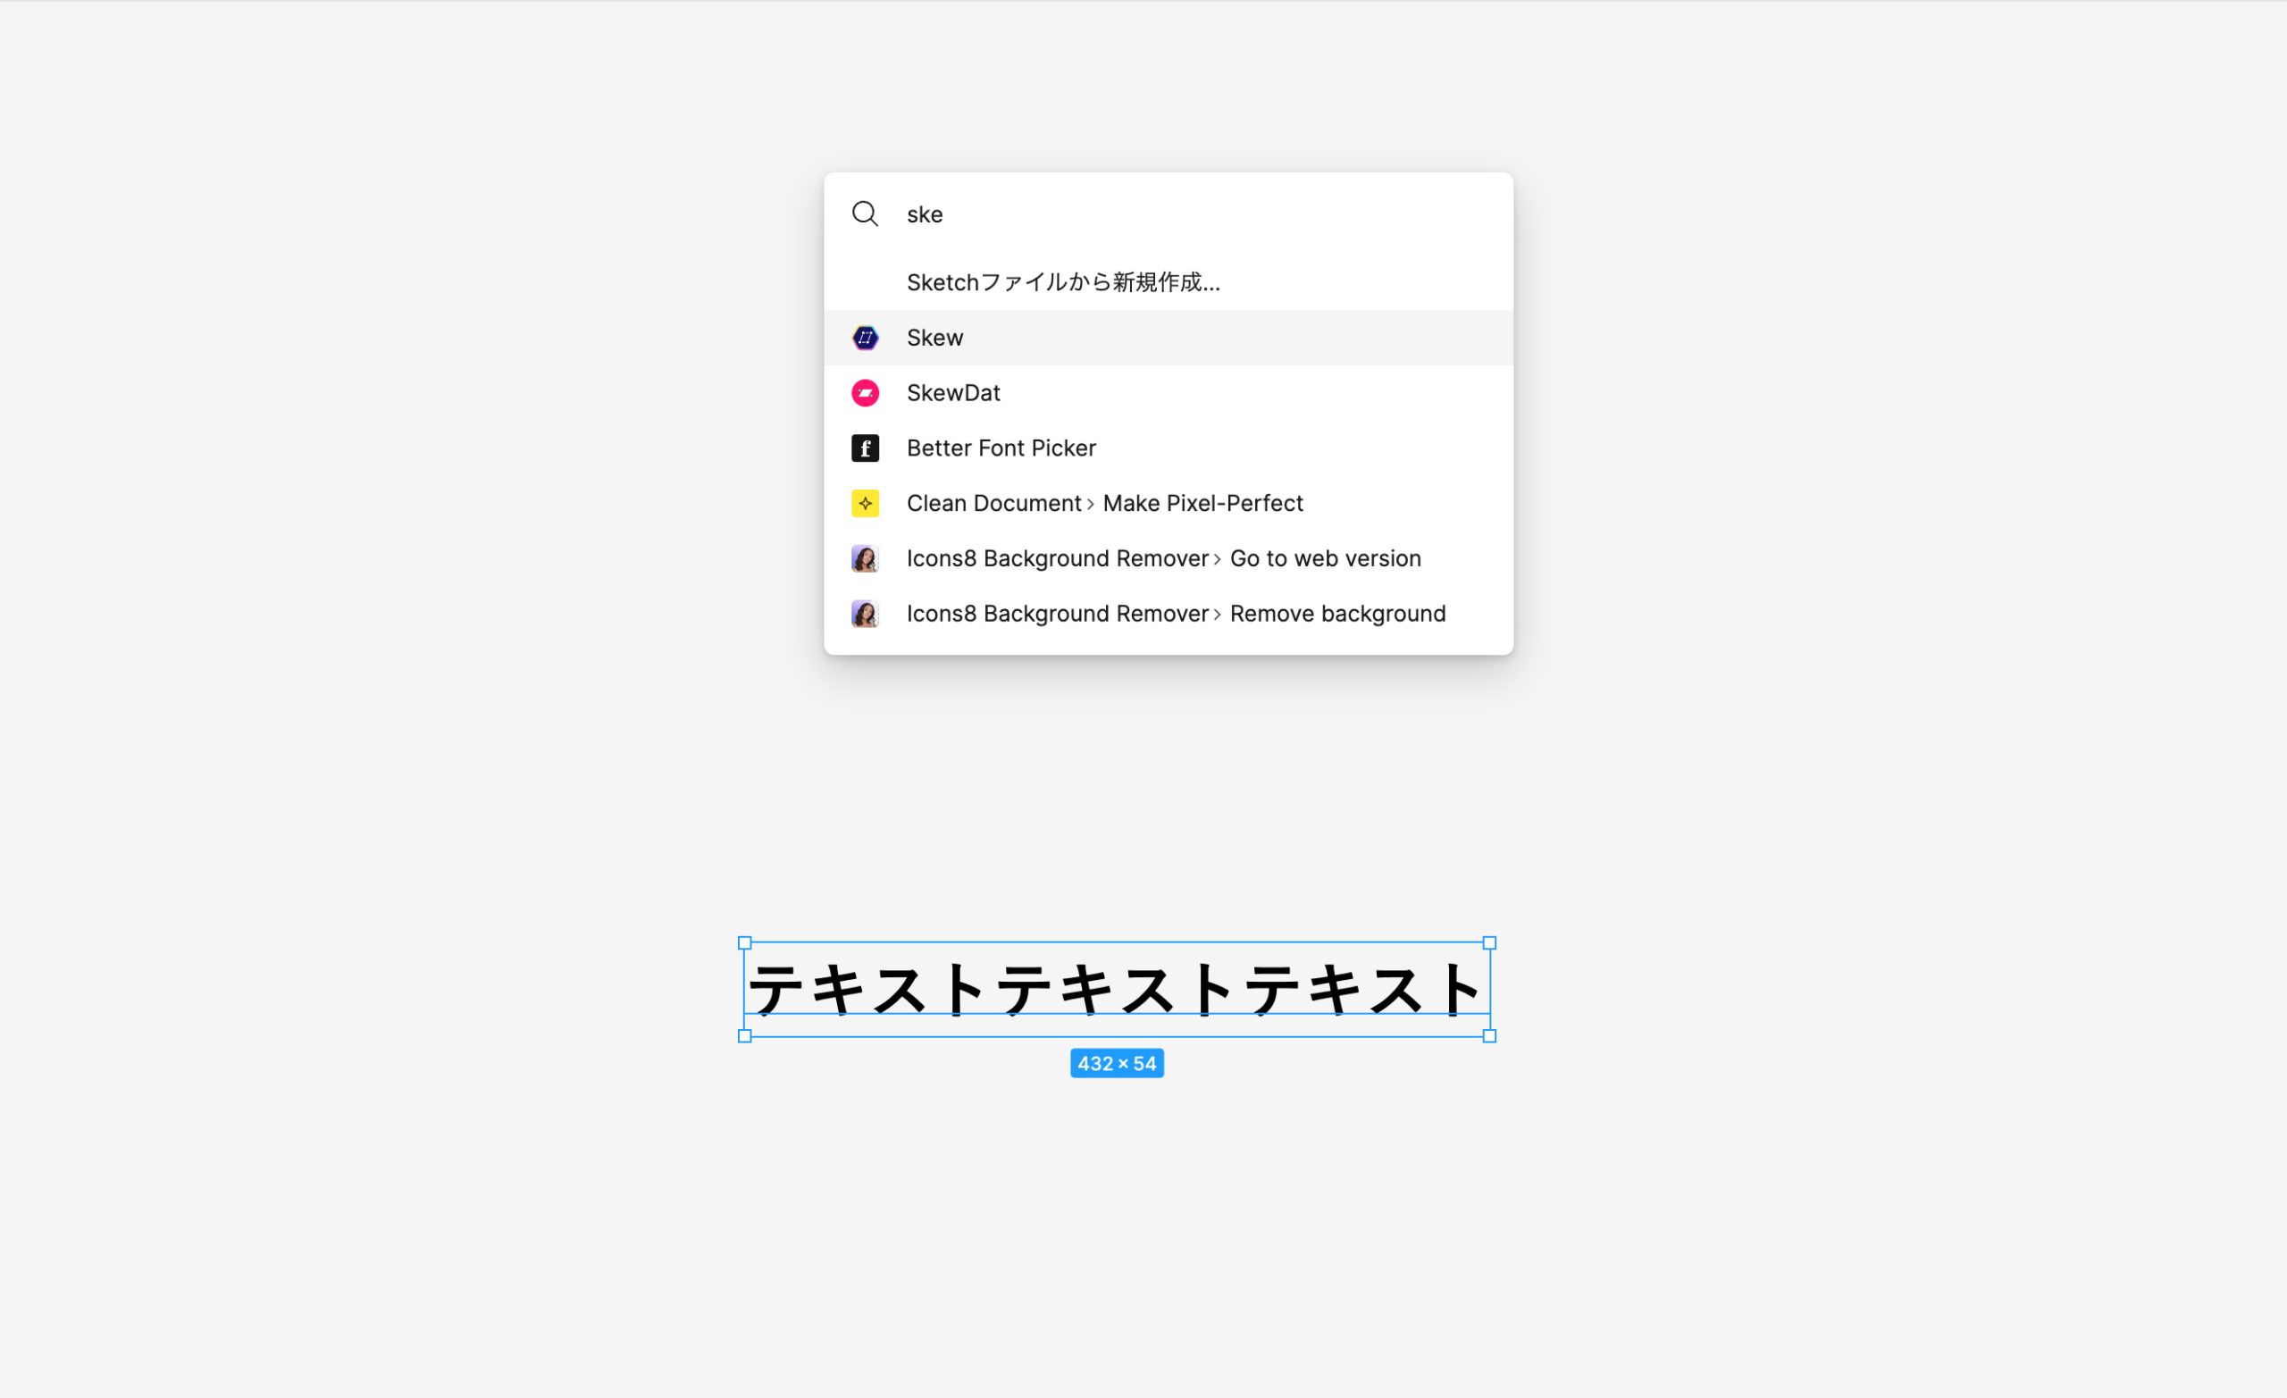This screenshot has height=1398, width=2287.
Task: Run the SkewDat plugin
Action: [1169, 393]
